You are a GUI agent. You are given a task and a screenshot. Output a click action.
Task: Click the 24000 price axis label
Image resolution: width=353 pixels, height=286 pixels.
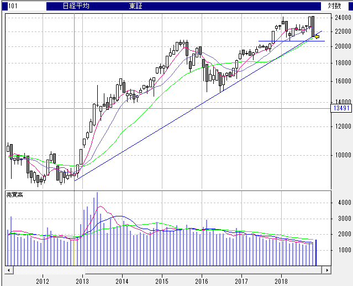tap(343, 18)
